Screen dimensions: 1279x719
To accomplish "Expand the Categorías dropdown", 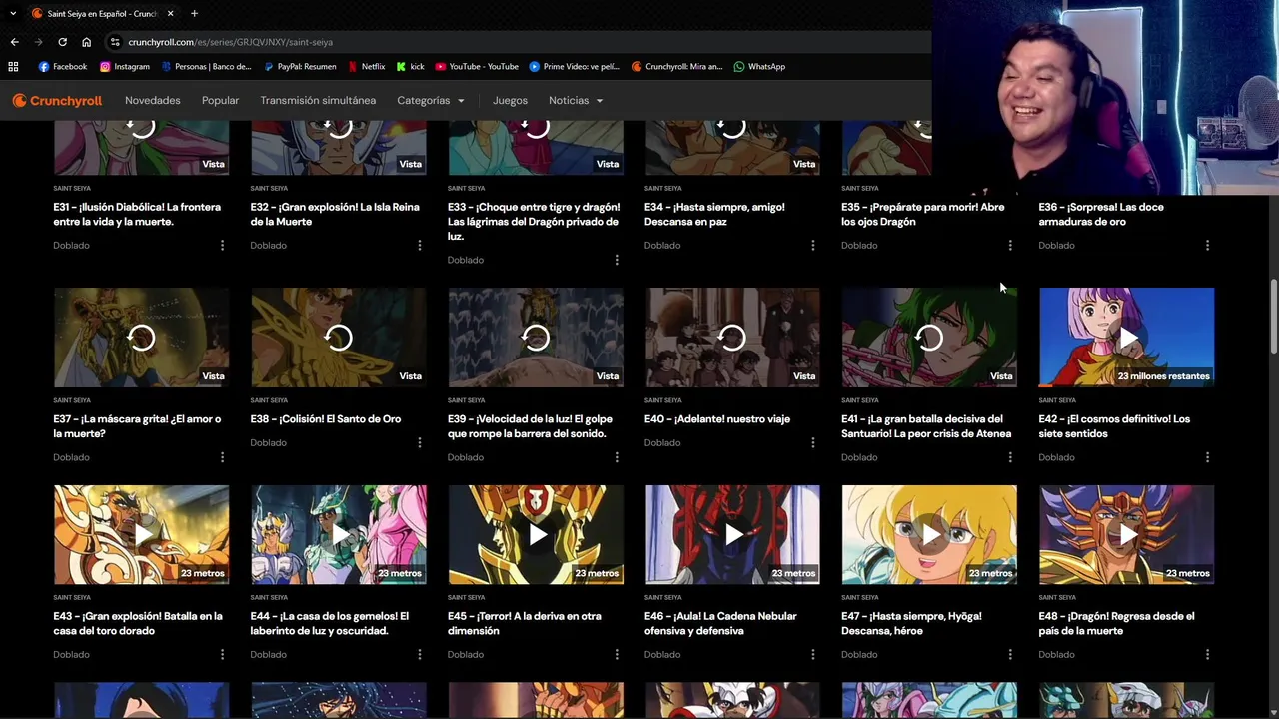I will (x=431, y=100).
